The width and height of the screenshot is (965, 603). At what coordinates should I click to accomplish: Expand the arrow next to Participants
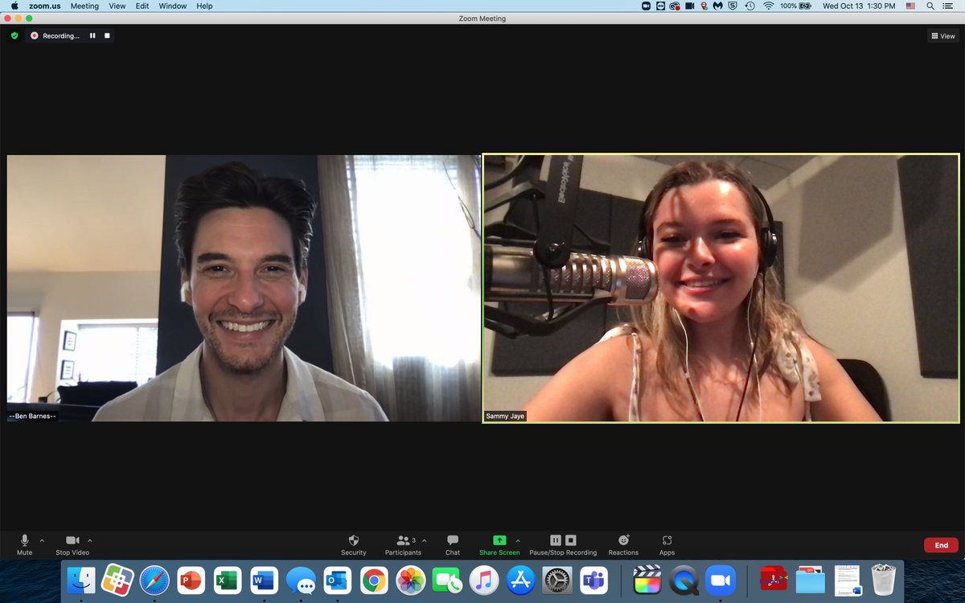425,540
